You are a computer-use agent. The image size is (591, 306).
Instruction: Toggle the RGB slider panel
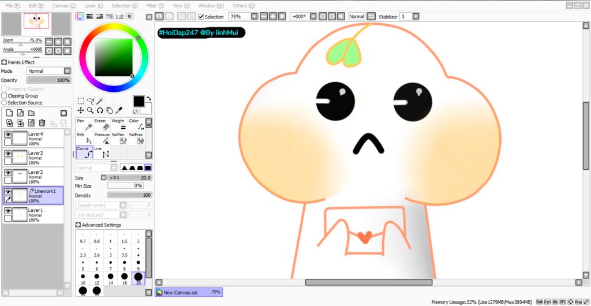pos(89,16)
